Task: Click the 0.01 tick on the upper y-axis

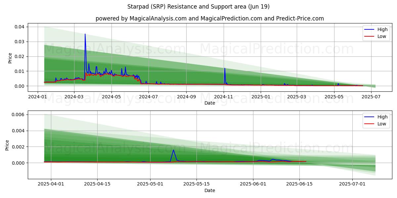Action: (x=20, y=71)
